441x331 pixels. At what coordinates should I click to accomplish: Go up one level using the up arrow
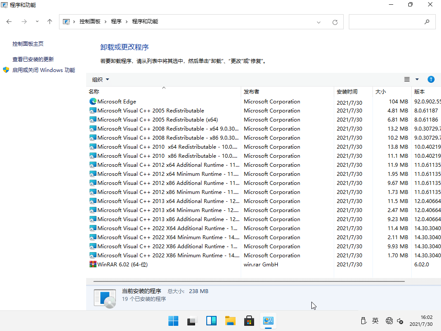50,21
